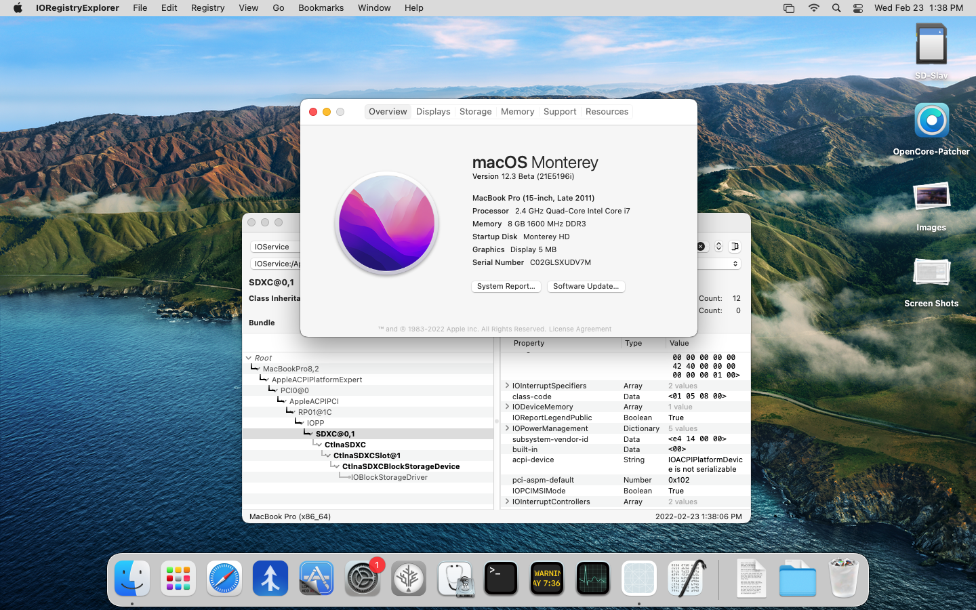
Task: Open the text document in Dock
Action: 752,578
